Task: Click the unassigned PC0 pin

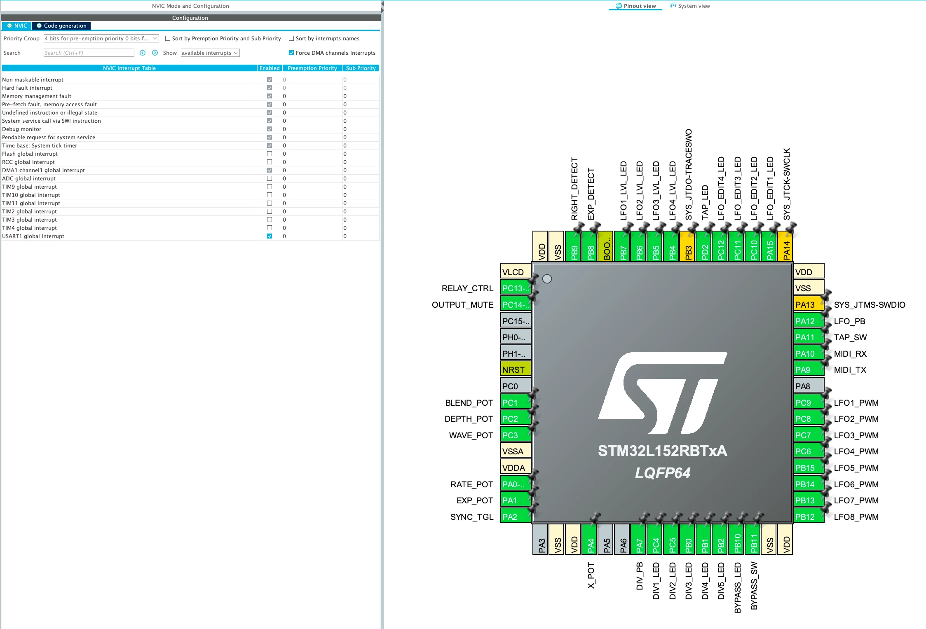Action: (x=516, y=386)
